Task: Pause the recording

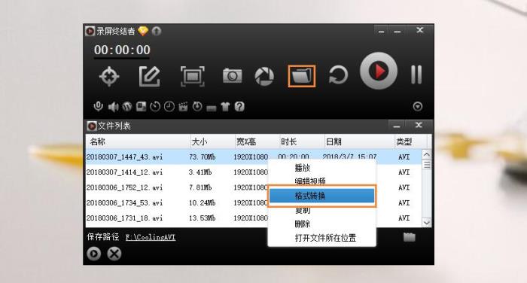Action: pos(416,75)
